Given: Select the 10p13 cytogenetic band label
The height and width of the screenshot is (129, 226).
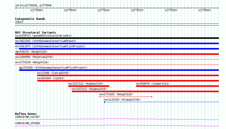Looking at the screenshot, I should pyautogui.click(x=19, y=22).
